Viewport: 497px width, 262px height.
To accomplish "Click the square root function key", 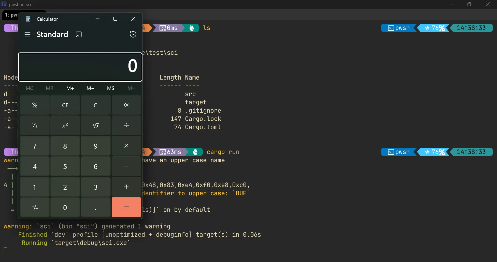I will coord(96,125).
